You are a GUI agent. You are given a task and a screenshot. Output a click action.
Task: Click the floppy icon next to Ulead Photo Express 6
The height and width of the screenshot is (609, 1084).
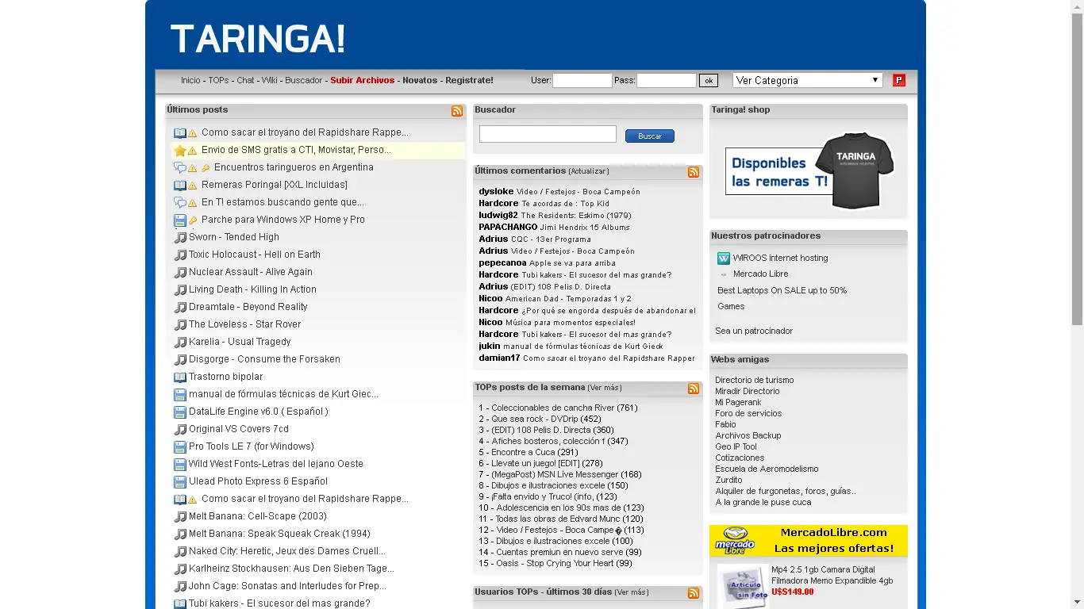[180, 482]
